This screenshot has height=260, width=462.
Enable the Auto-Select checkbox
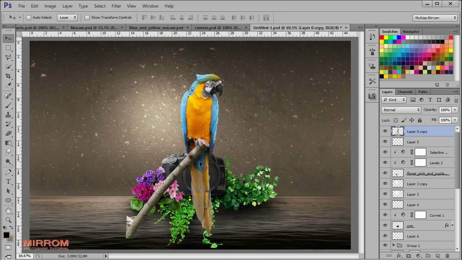click(29, 17)
